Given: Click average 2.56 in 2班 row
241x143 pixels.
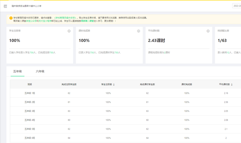Looking at the screenshot, I should click(x=226, y=102).
